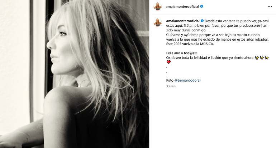Open the three-dots more options menu
276x148 pixels.
(270, 7)
